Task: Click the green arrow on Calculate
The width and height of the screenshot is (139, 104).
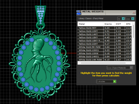Action: click(x=114, y=81)
